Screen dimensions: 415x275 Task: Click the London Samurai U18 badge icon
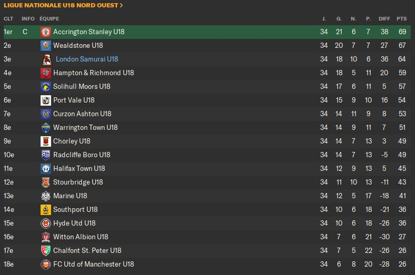tap(47, 59)
